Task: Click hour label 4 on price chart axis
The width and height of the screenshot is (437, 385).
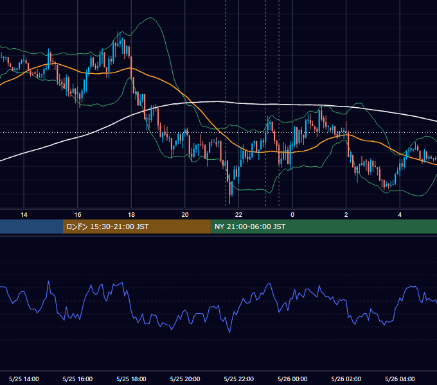Action: (x=400, y=215)
